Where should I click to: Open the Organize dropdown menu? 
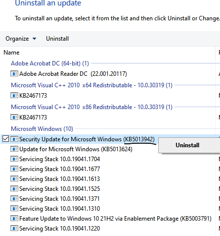coord(21,39)
